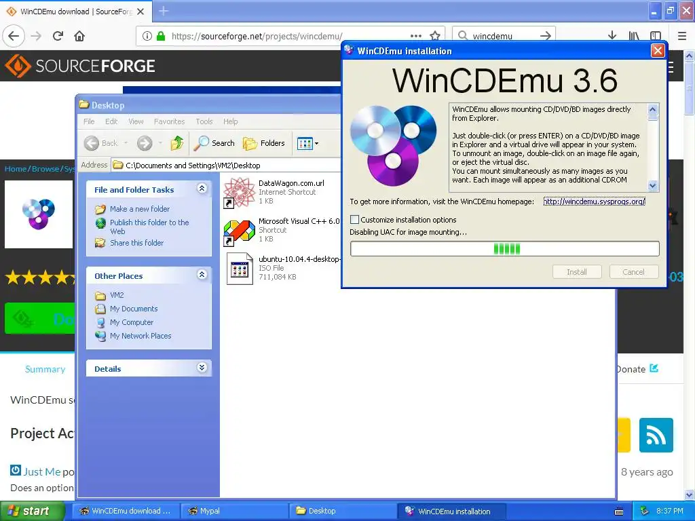Click the Desktop window address field
The image size is (695, 521).
point(226,166)
